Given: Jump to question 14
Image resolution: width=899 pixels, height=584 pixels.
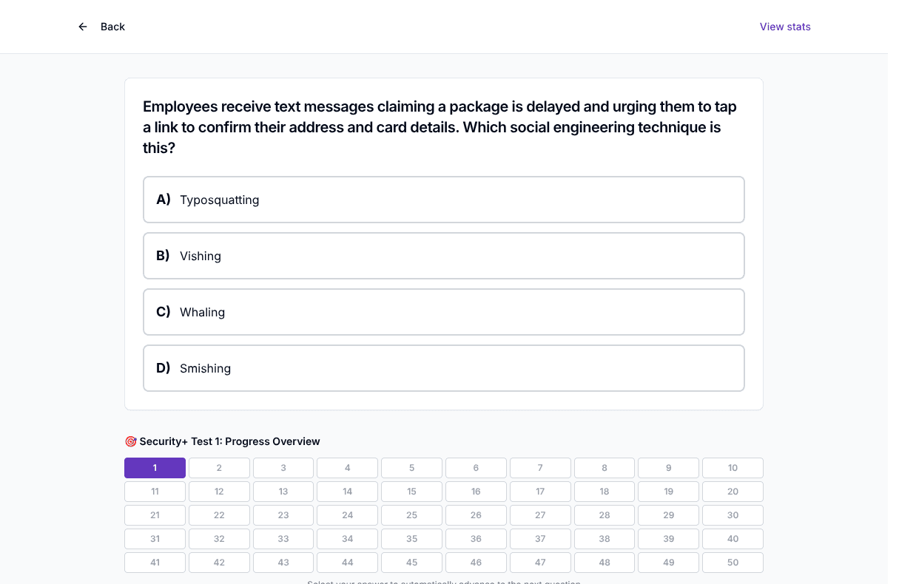Looking at the screenshot, I should click(348, 492).
